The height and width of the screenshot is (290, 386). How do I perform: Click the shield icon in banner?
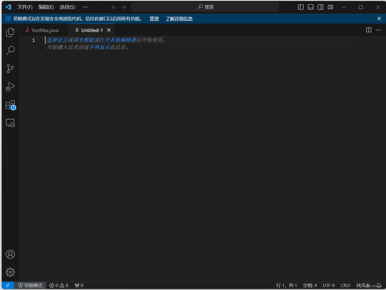pos(8,19)
